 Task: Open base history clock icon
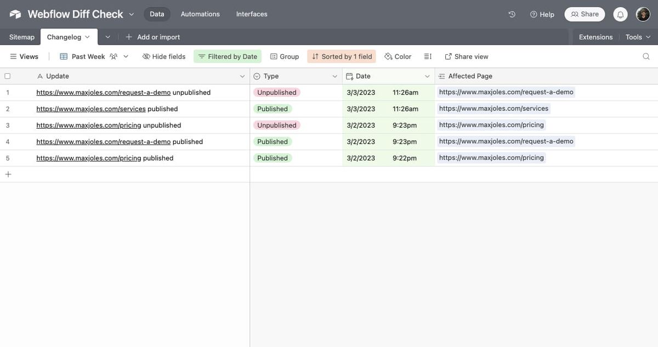click(x=512, y=14)
